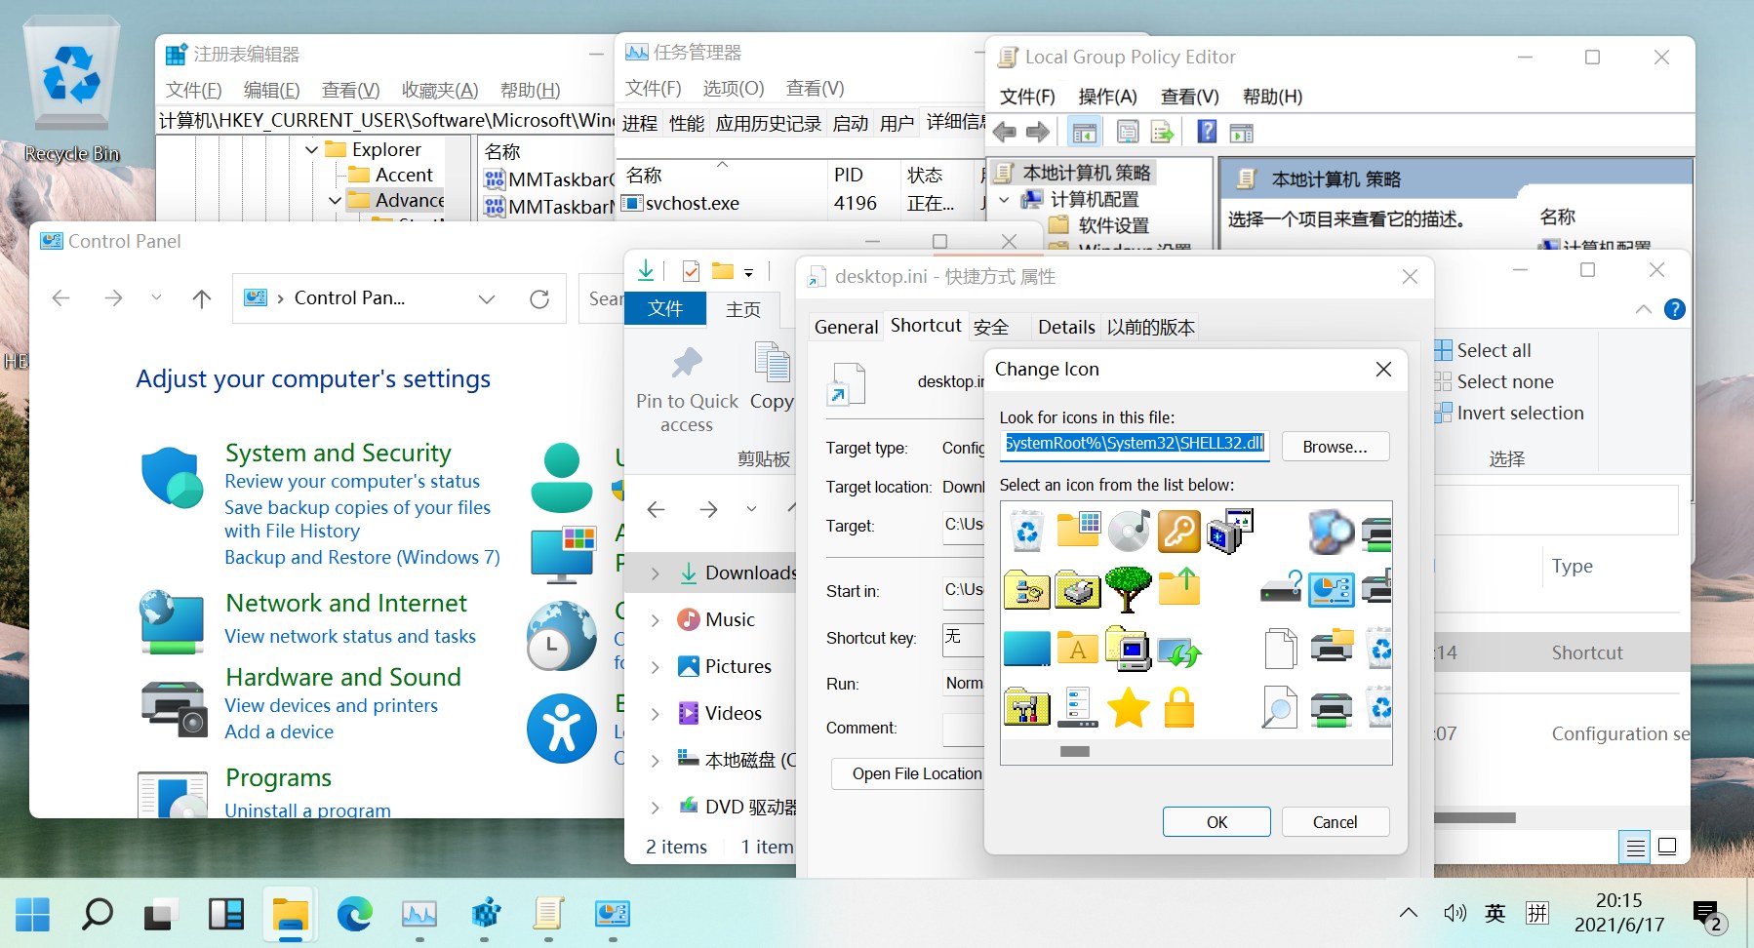Click the icon list horizontal scrollbar thumb

(x=1074, y=752)
